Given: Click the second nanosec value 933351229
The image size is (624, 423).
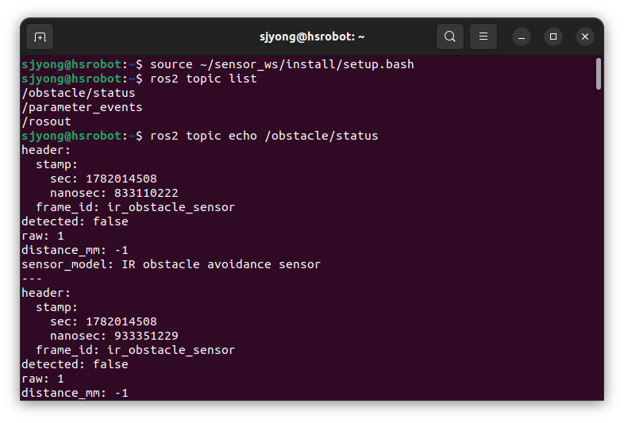Looking at the screenshot, I should [x=146, y=336].
